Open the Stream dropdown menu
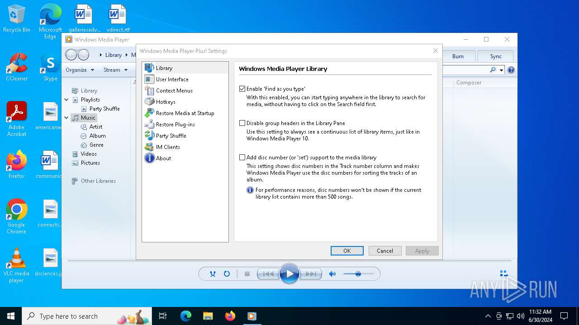This screenshot has width=579, height=325. tap(115, 70)
